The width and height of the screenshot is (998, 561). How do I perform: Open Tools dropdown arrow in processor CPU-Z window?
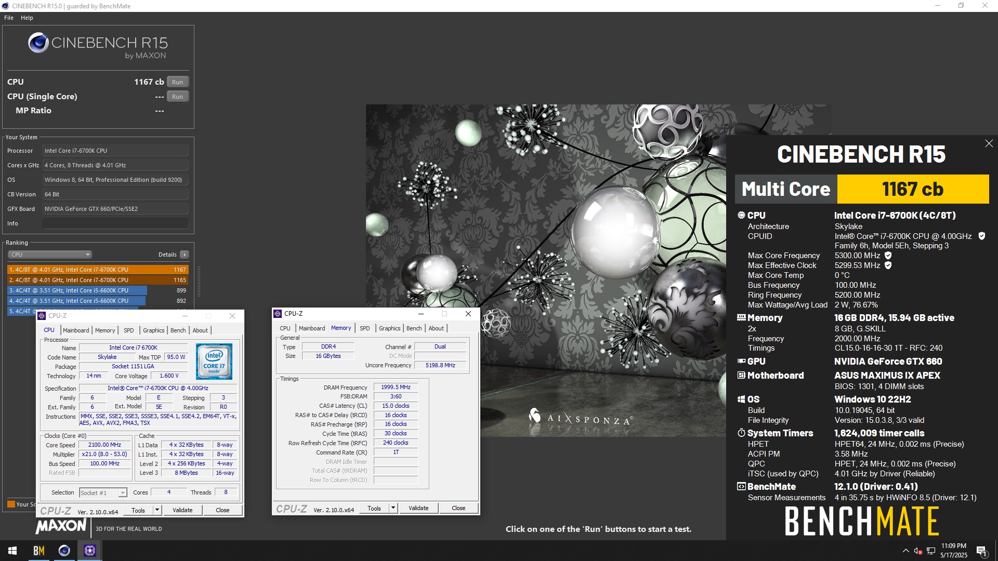(157, 510)
